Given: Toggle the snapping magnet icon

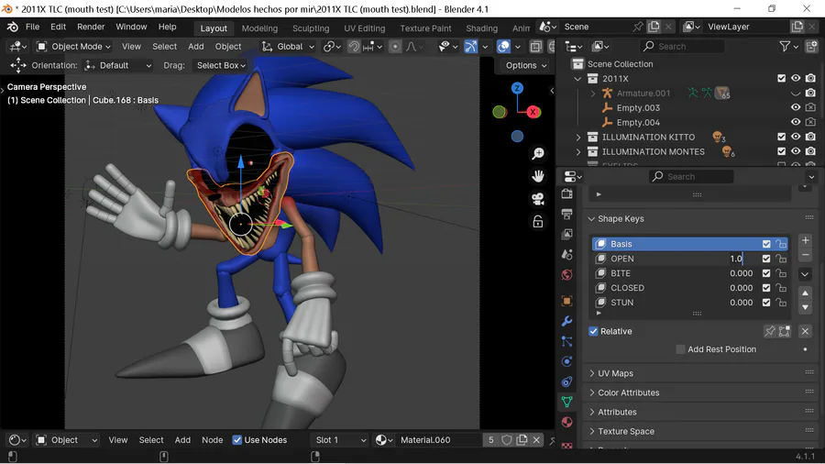Looking at the screenshot, I should pyautogui.click(x=354, y=46).
